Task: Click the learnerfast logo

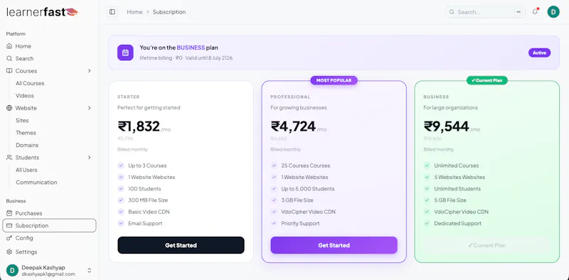Action: click(x=42, y=12)
